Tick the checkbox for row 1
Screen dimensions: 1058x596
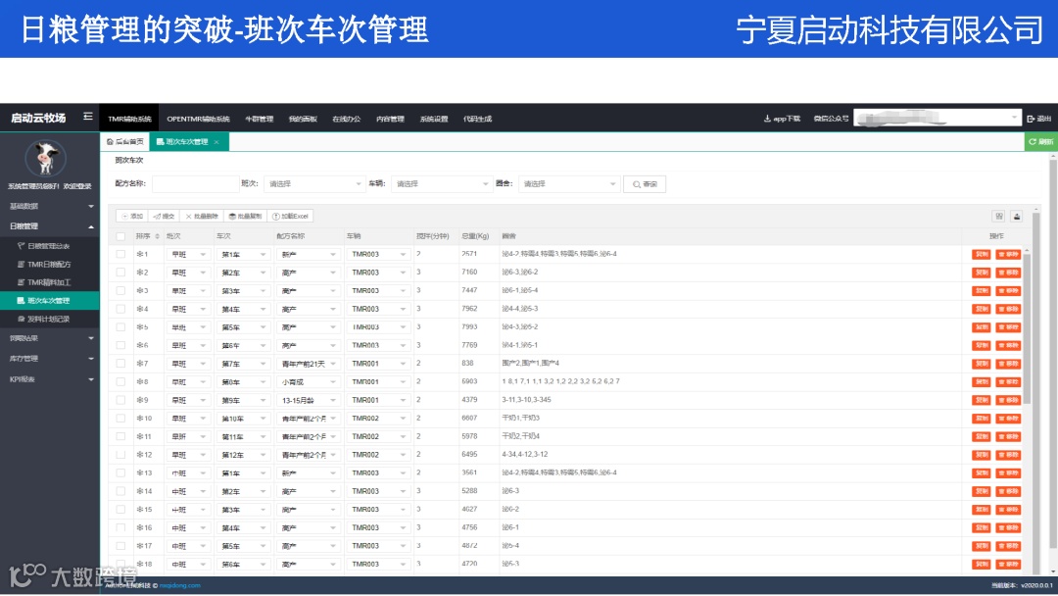click(x=120, y=255)
